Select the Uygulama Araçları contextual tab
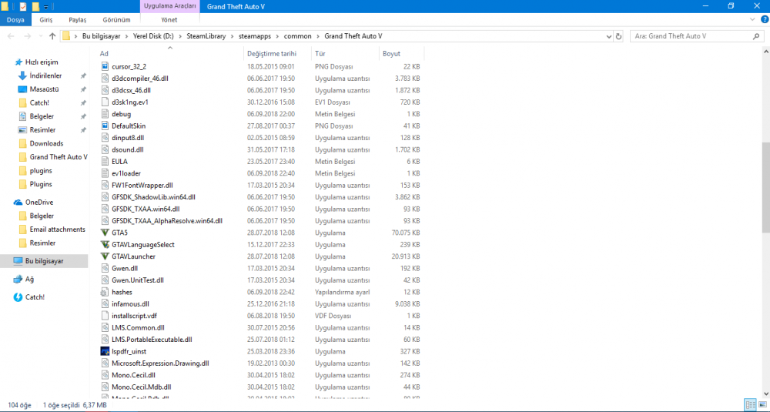Viewport: 770px width, 412px height. 170,6
